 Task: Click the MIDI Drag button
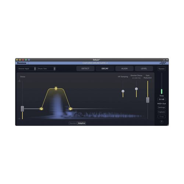pyautogui.click(x=162, y=117)
